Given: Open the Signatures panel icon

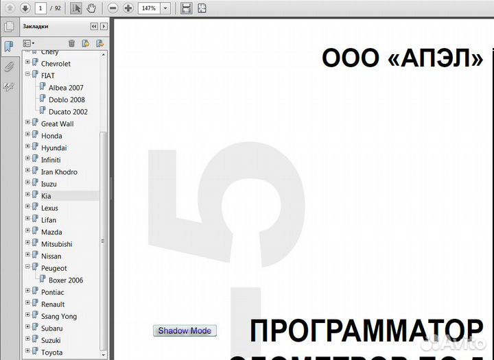Looking at the screenshot, I should pyautogui.click(x=8, y=87).
